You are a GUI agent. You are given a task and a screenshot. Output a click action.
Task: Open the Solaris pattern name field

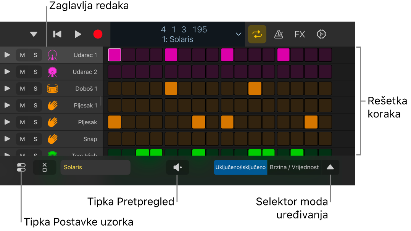[95, 167]
